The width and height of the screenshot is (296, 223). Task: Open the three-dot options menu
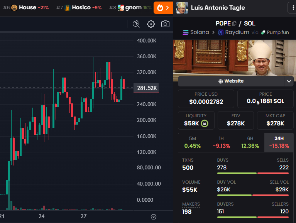point(293,8)
